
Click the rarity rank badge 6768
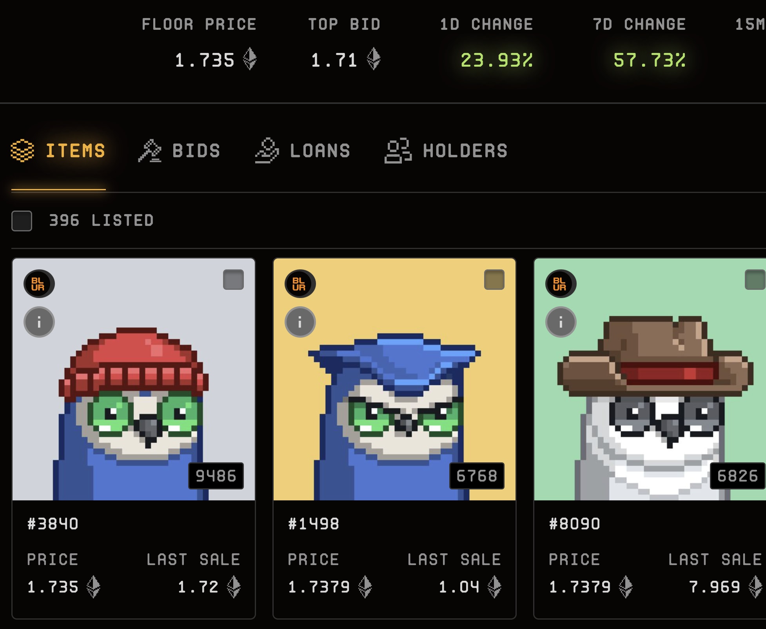coord(477,476)
